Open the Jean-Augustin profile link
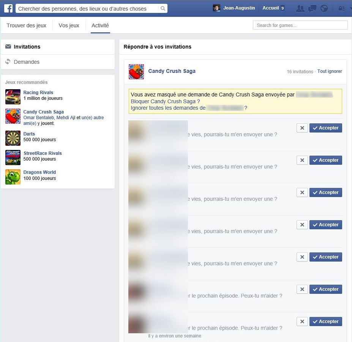 [x=239, y=8]
